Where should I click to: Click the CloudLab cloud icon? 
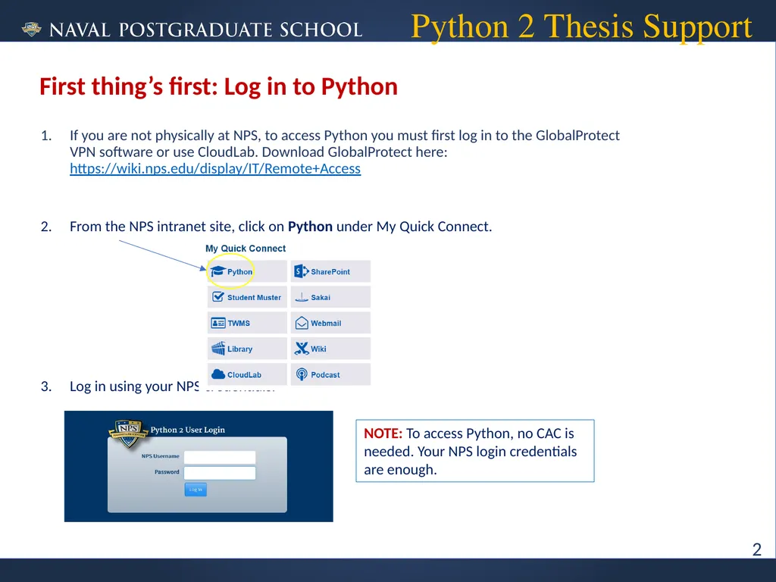(x=217, y=374)
